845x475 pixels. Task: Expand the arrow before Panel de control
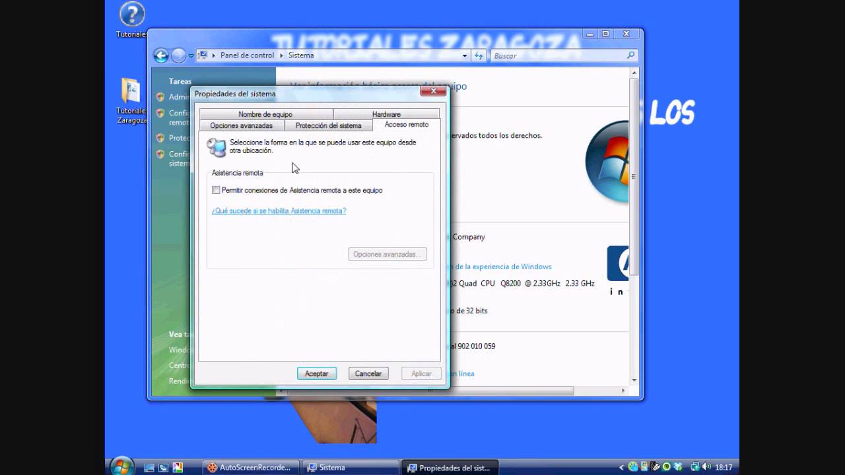(x=214, y=55)
